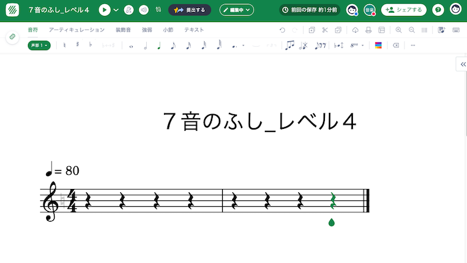Viewport: 467px width, 263px height.
Task: Open the more tools ellipsis menu
Action: [413, 45]
